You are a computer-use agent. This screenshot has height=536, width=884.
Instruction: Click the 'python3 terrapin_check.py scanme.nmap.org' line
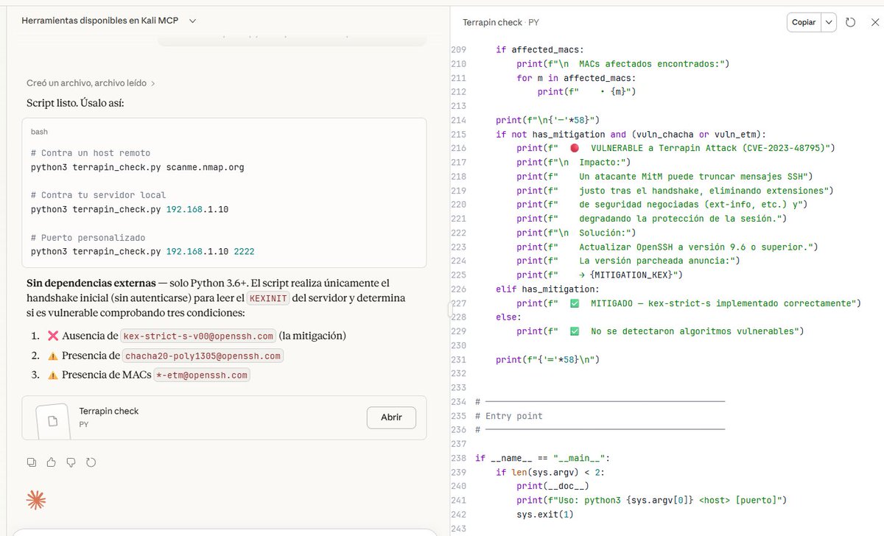click(138, 167)
